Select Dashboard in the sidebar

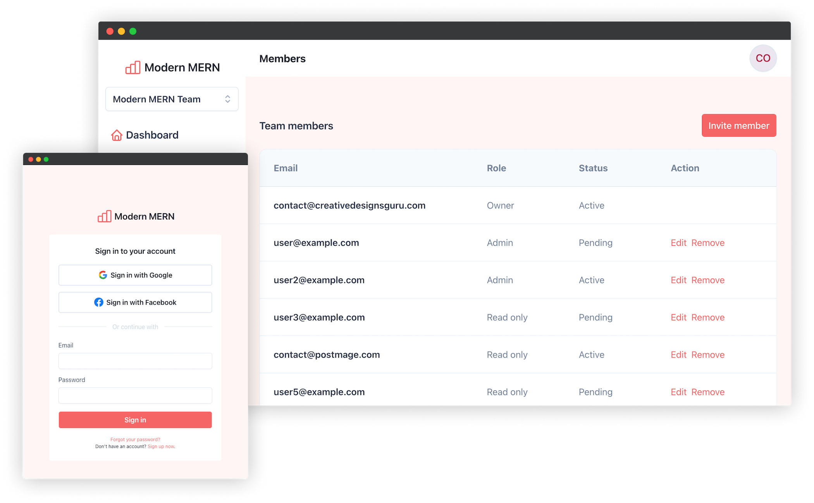(151, 135)
